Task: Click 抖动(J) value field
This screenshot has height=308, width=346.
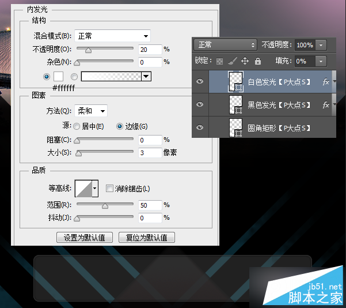Action: 150,218
